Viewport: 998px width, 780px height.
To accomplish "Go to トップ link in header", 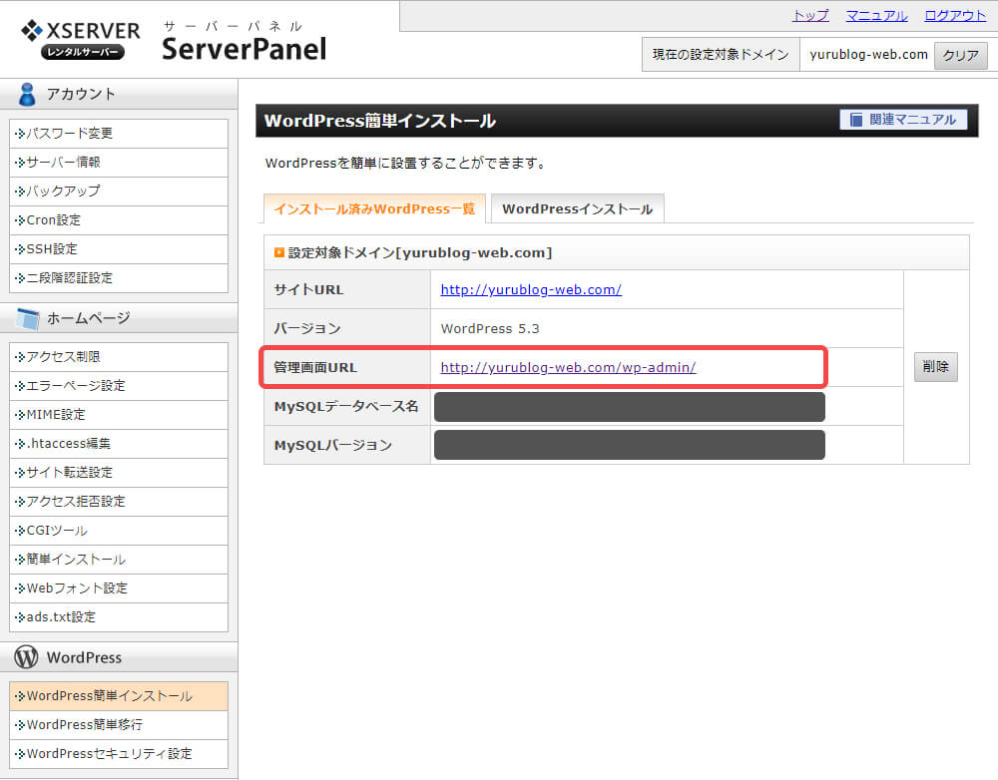I will (x=810, y=15).
